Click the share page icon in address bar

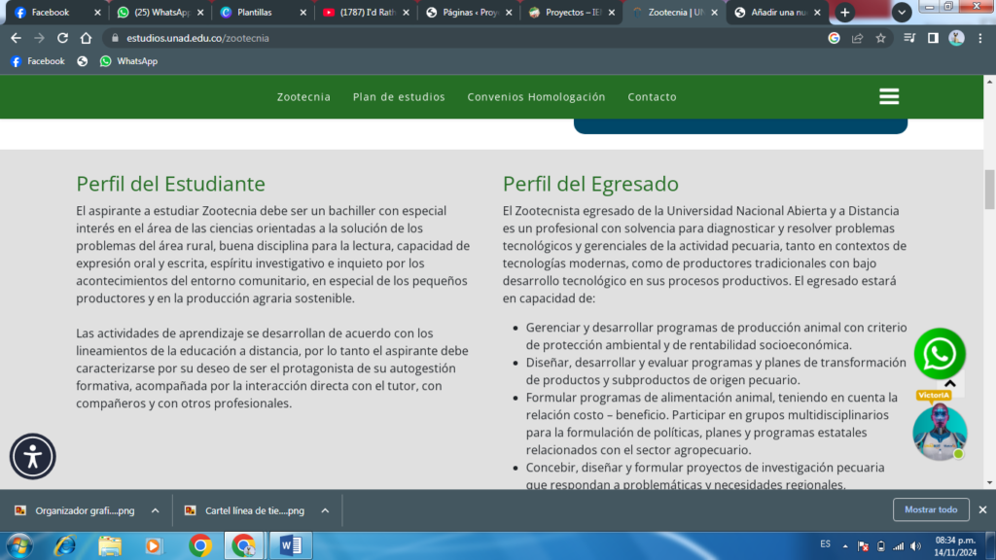click(857, 38)
